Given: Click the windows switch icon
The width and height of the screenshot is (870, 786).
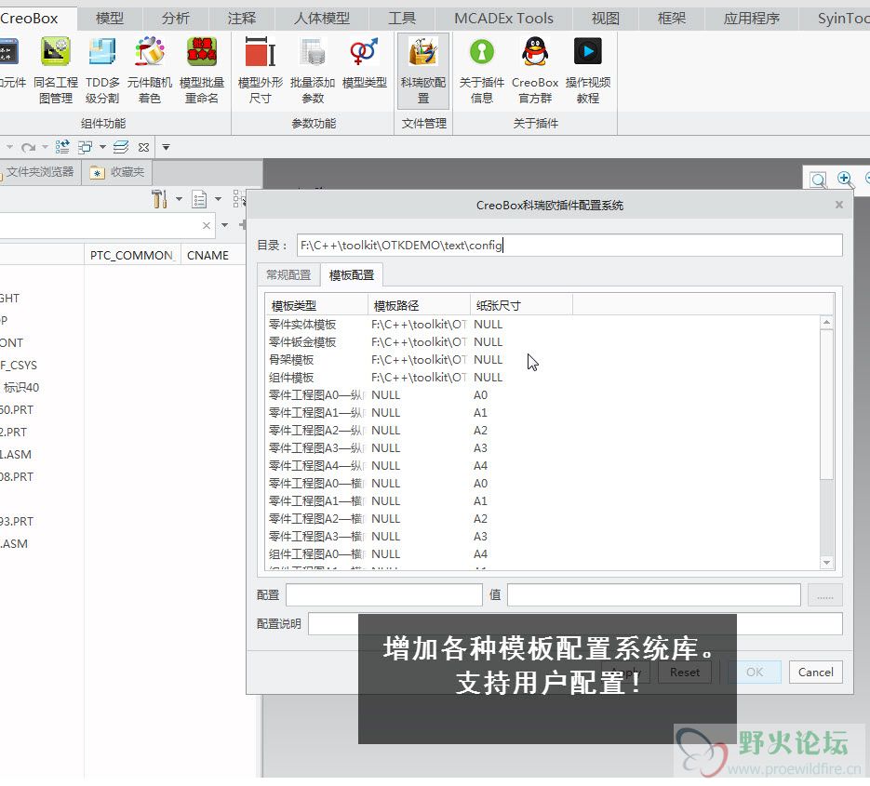Looking at the screenshot, I should coord(86,147).
